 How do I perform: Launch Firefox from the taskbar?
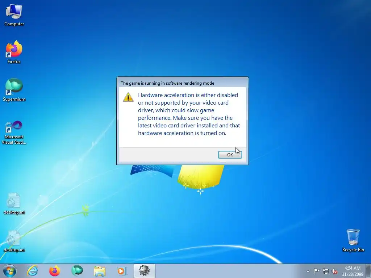[x=54, y=271]
